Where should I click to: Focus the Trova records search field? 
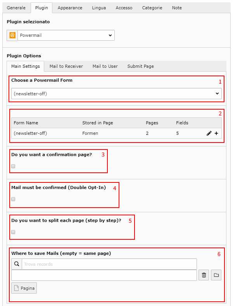click(109, 264)
